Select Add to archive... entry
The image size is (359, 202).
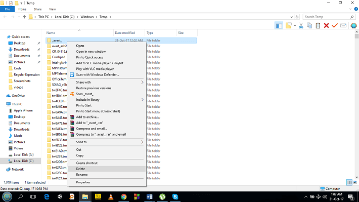(x=107, y=117)
